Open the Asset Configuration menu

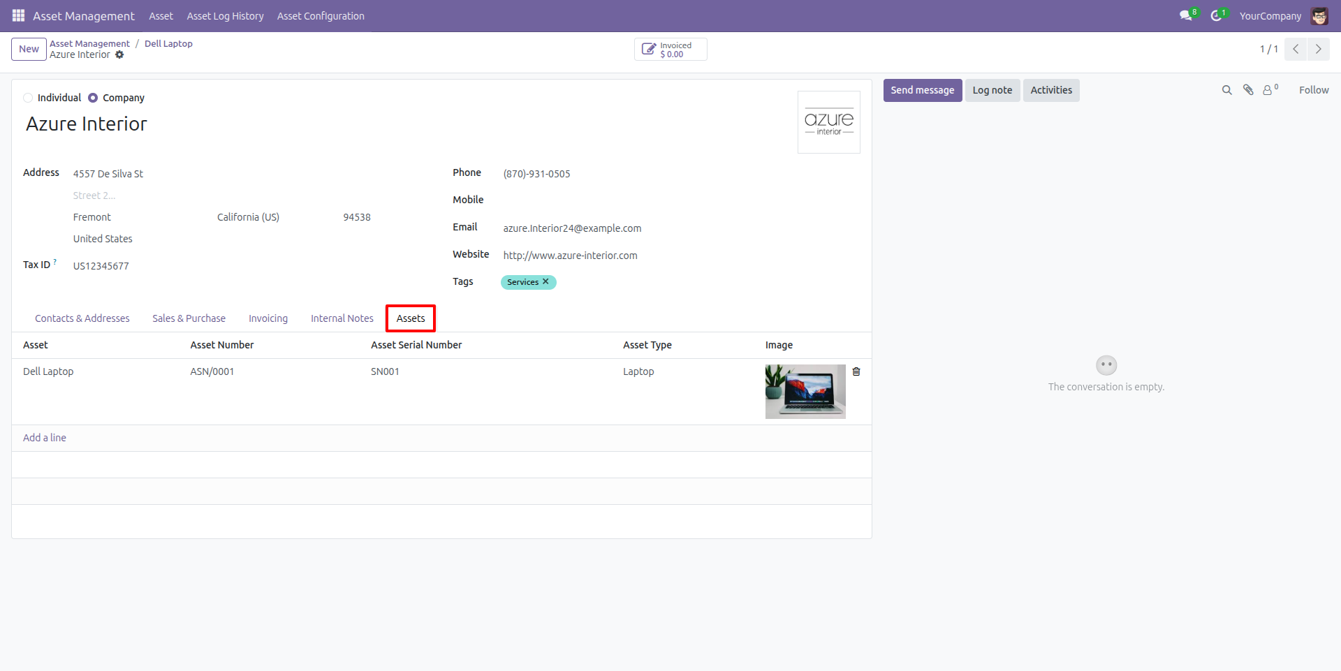point(321,16)
